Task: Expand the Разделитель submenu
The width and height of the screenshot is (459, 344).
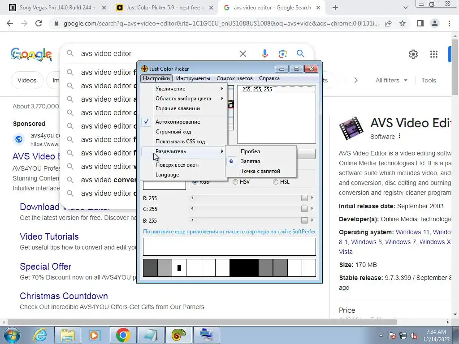Action: click(x=184, y=151)
